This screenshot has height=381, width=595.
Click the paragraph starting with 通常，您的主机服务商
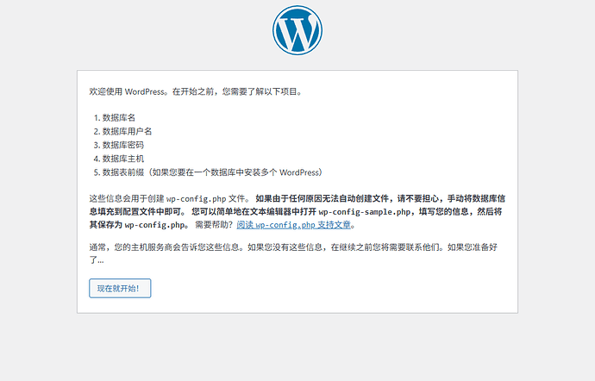293,253
